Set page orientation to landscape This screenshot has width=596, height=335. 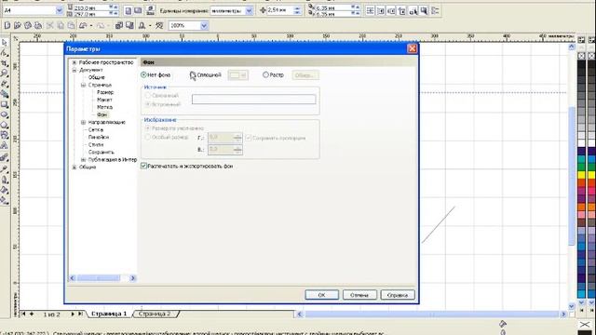pyautogui.click(x=138, y=10)
